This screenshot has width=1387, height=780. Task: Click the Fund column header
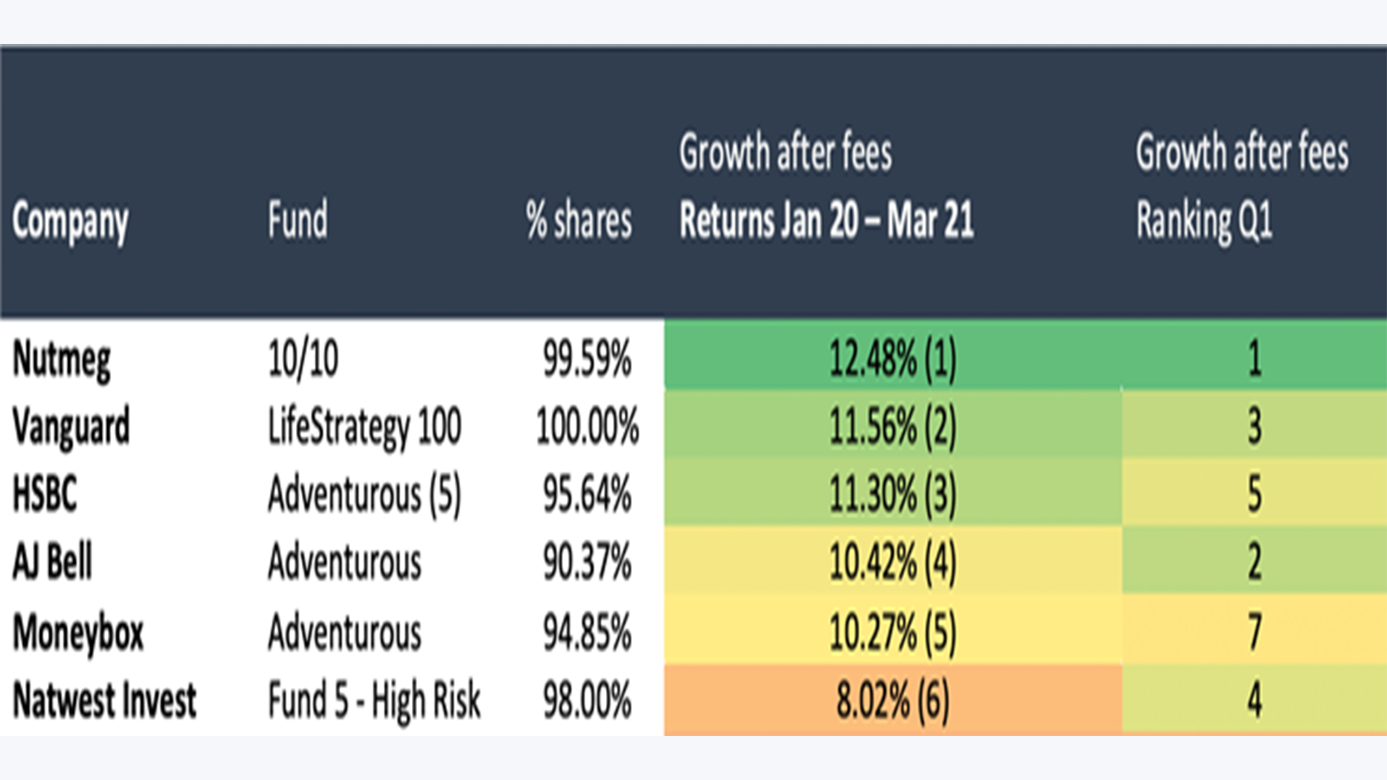point(298,219)
